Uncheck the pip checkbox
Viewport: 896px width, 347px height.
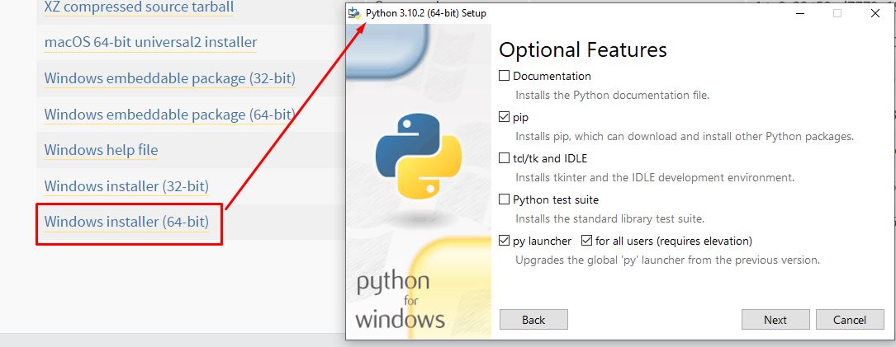pyautogui.click(x=505, y=117)
